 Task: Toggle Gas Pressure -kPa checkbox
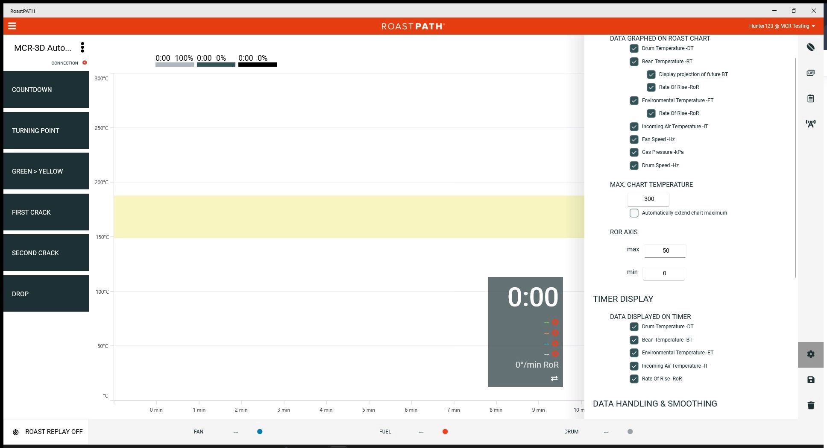(634, 152)
